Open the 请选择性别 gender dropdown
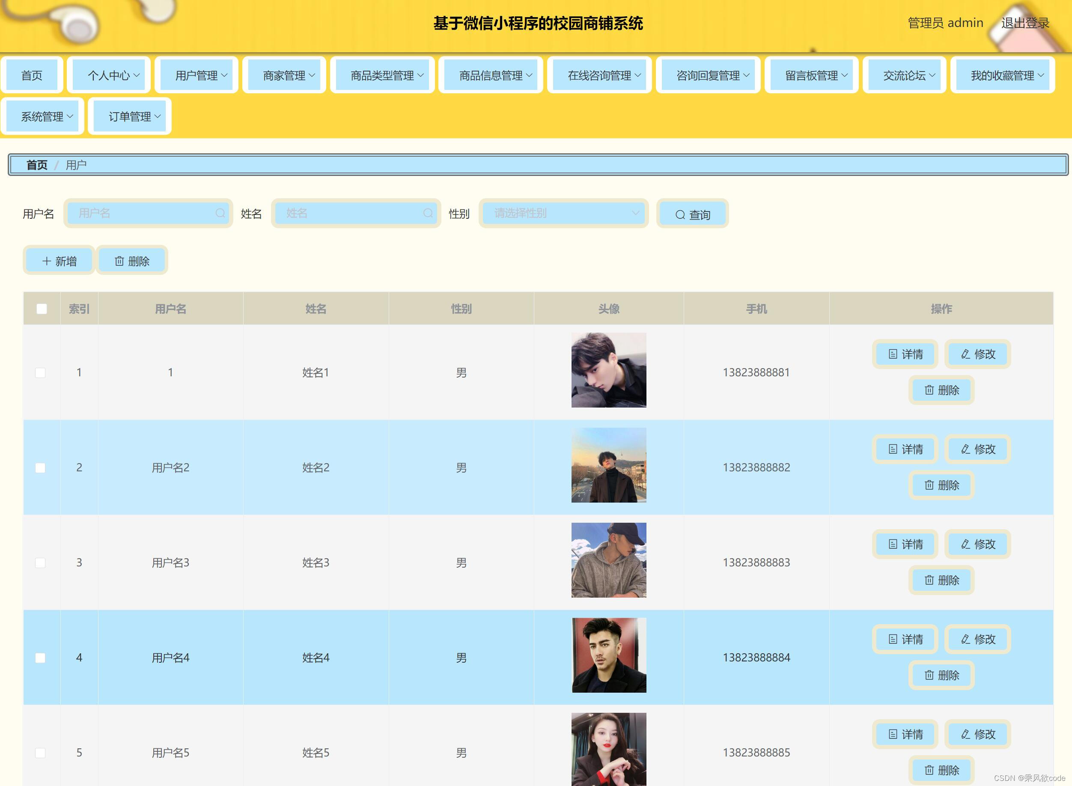Screen dimensions: 1072x786 (x=563, y=213)
